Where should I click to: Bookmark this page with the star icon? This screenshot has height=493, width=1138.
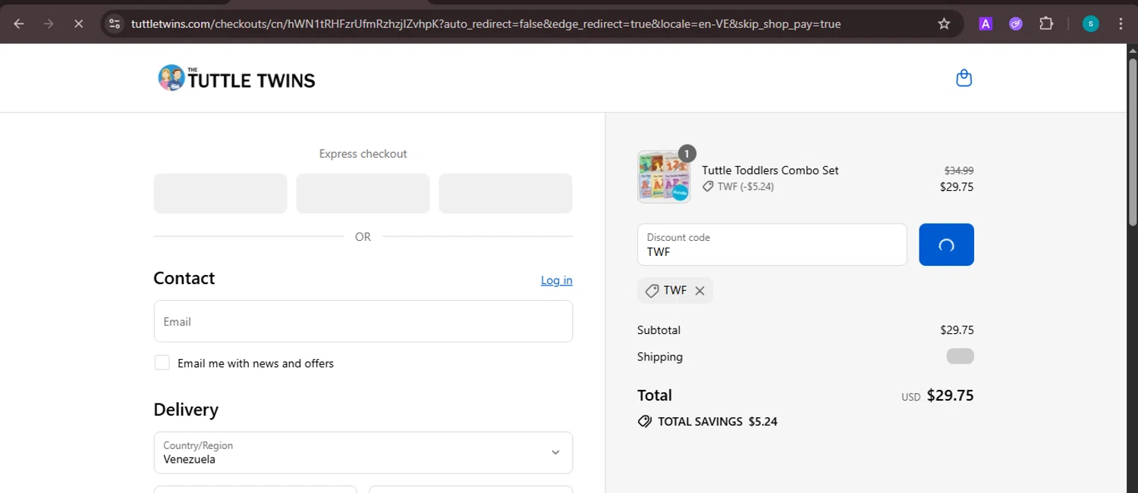tap(944, 23)
